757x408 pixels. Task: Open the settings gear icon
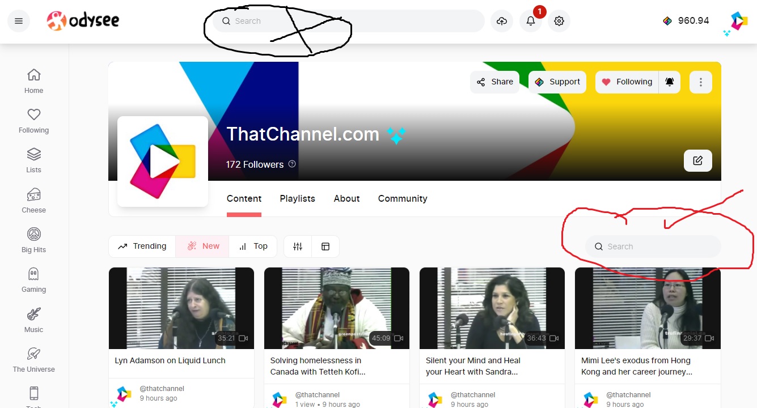tap(559, 21)
